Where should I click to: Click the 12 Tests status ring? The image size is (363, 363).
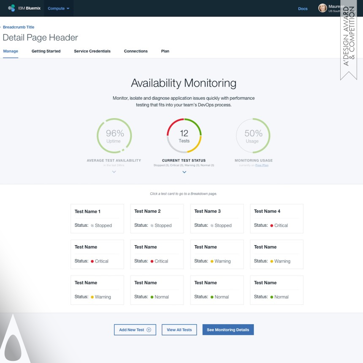pyautogui.click(x=184, y=135)
